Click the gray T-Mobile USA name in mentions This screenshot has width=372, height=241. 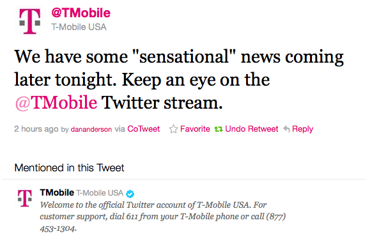coord(100,193)
